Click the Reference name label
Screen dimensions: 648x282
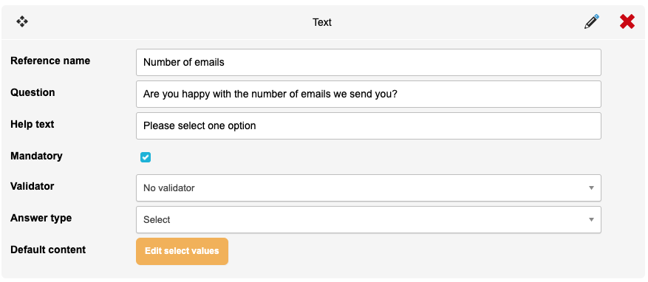(50, 61)
